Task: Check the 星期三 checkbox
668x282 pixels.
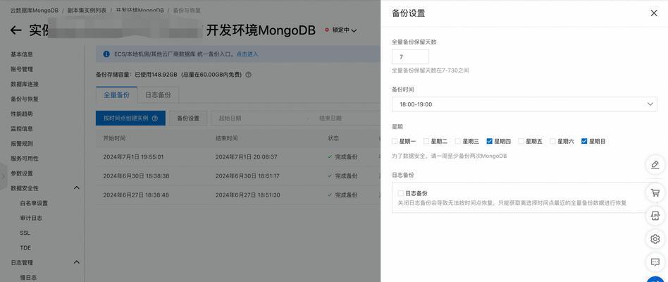Action: (458, 141)
